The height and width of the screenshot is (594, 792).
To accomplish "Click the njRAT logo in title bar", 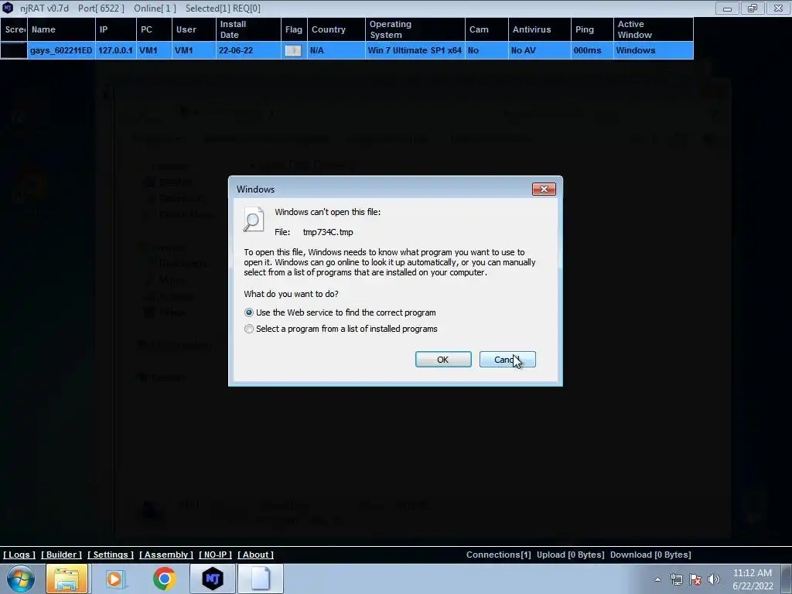I will (x=8, y=8).
